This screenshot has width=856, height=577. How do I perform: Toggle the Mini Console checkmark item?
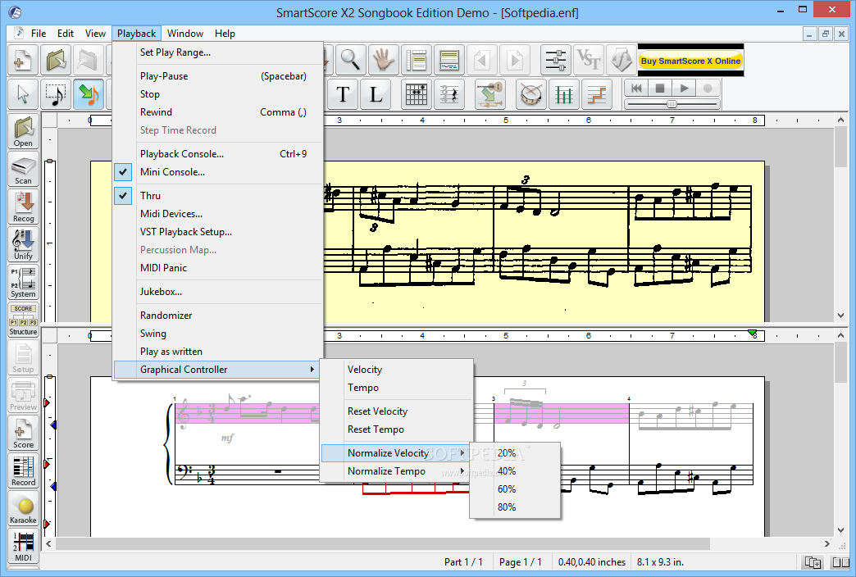coord(218,172)
